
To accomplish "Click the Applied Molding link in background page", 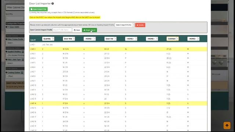I will tap(14, 51).
